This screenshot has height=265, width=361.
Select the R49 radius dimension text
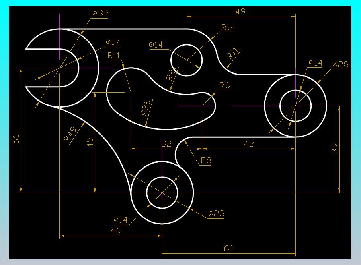[x=70, y=134]
